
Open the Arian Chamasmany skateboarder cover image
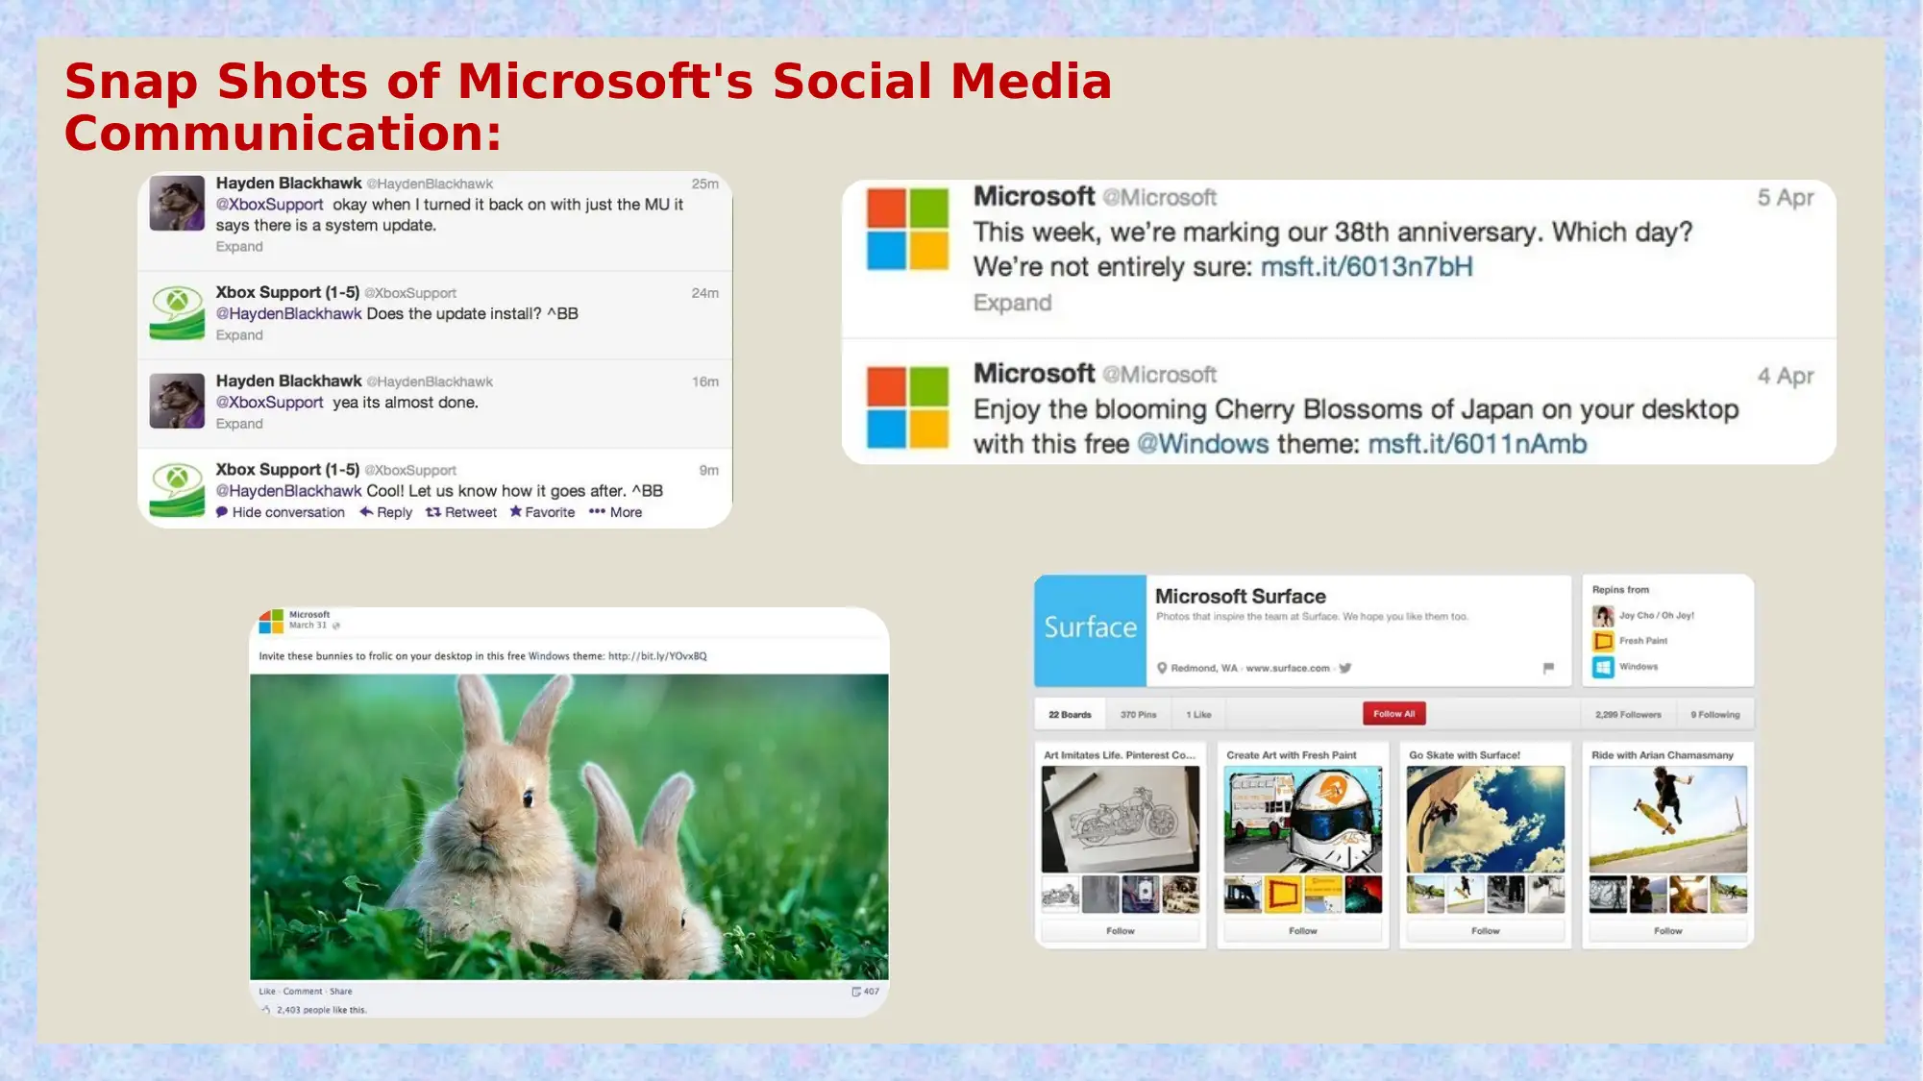click(x=1668, y=820)
